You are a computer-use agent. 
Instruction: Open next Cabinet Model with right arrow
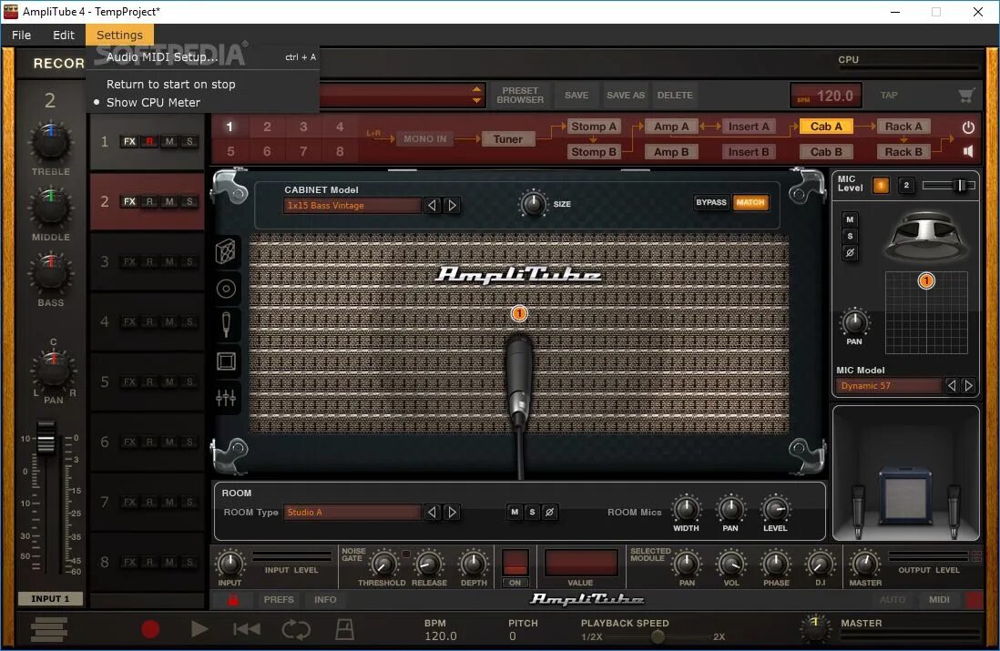pyautogui.click(x=452, y=205)
